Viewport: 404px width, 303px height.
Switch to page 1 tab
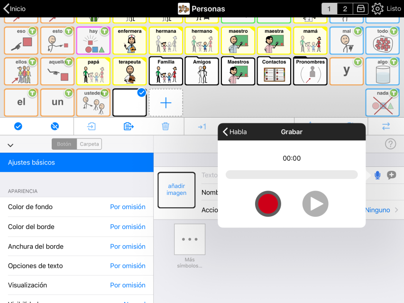click(x=329, y=9)
